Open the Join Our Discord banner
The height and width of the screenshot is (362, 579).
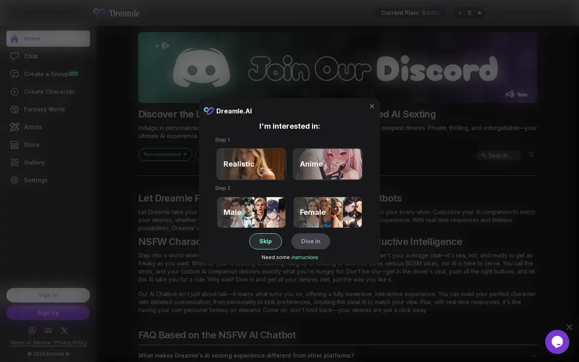pos(338,68)
